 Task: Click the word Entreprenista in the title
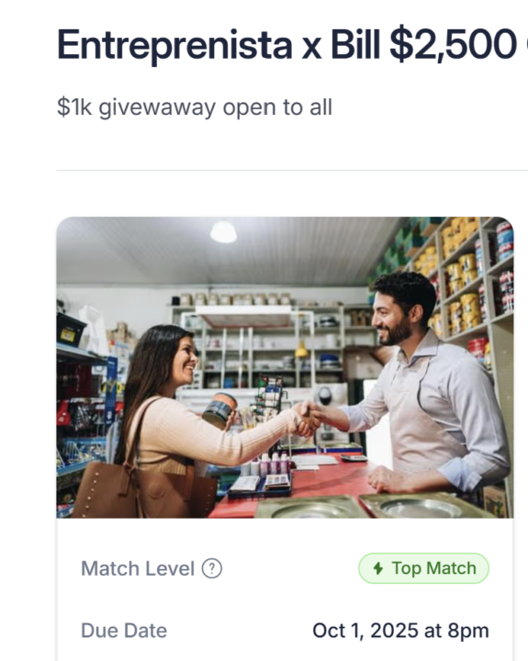click(x=174, y=46)
